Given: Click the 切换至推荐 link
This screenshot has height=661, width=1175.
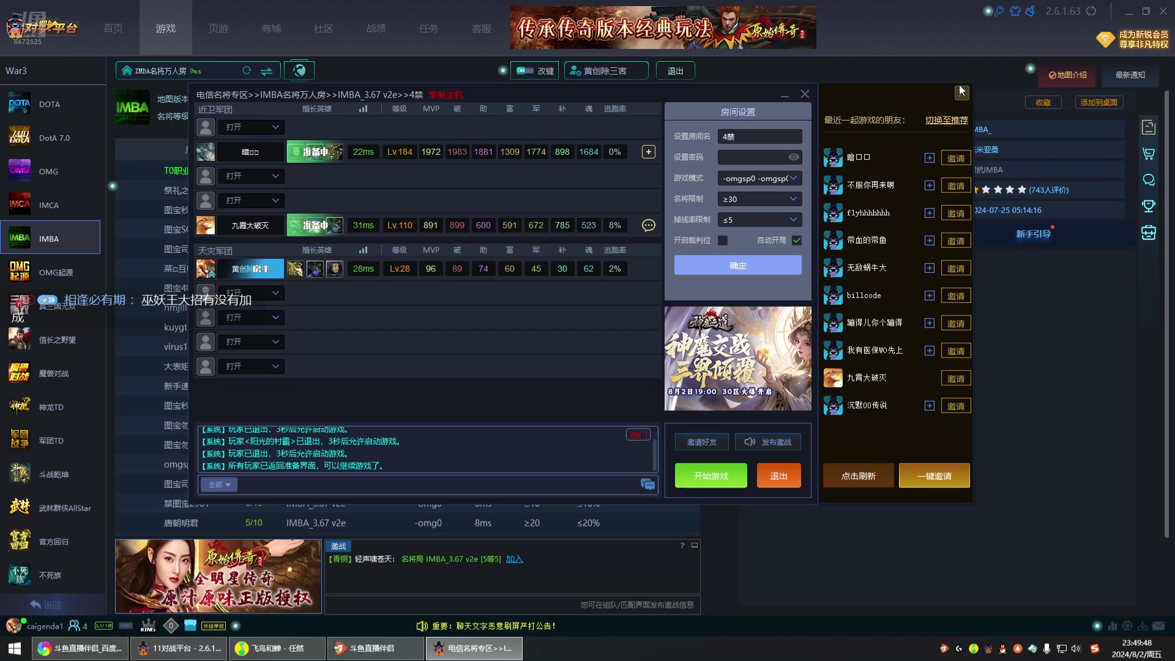Looking at the screenshot, I should click(946, 120).
